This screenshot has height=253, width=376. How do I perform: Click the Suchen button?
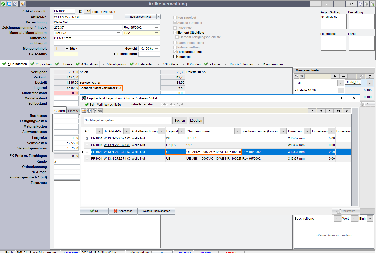pos(180,121)
